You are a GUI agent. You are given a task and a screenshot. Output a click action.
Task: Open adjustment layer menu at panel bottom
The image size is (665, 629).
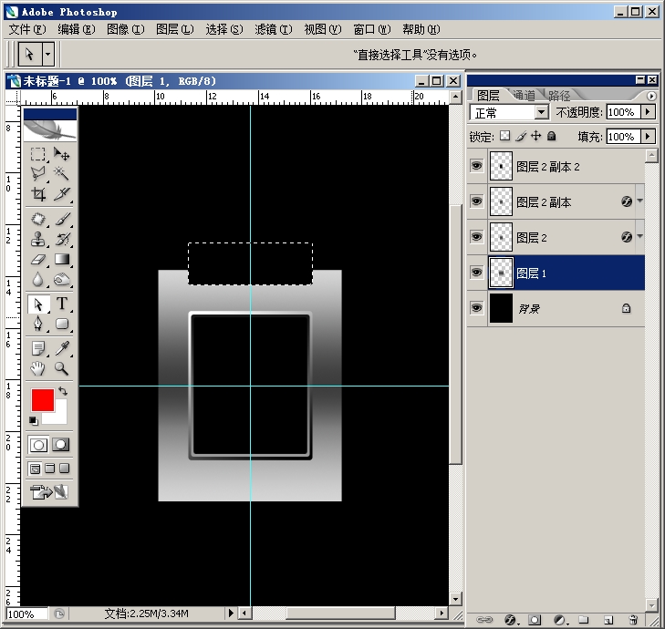point(560,620)
